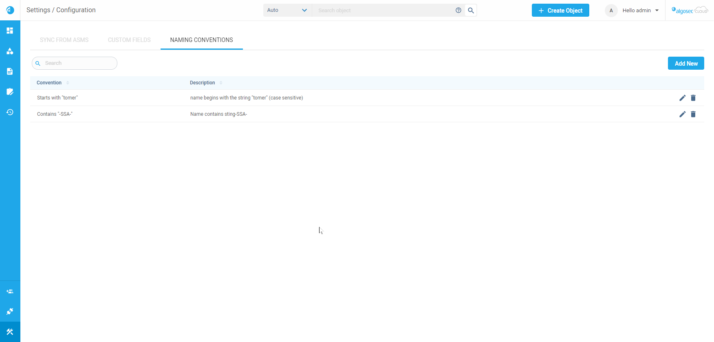Click the shapes objects icon in sidebar
The image size is (714, 342).
10,51
